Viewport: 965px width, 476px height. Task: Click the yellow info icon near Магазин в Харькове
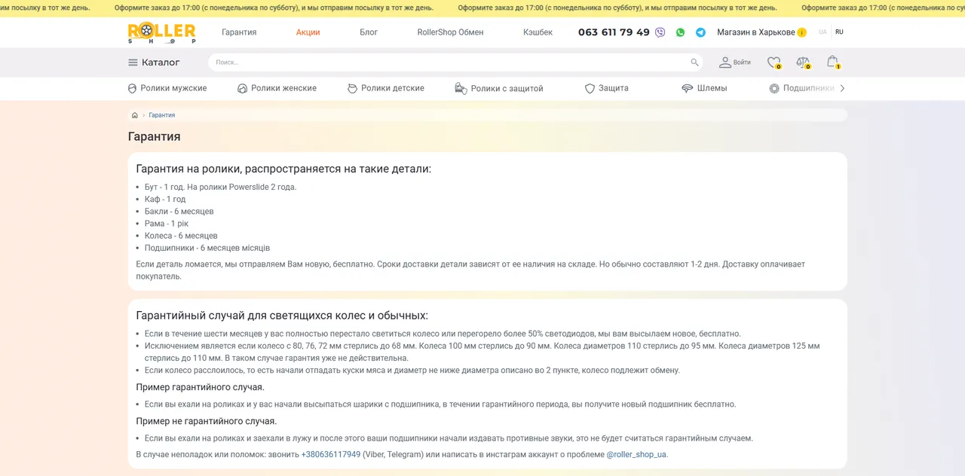point(802,32)
